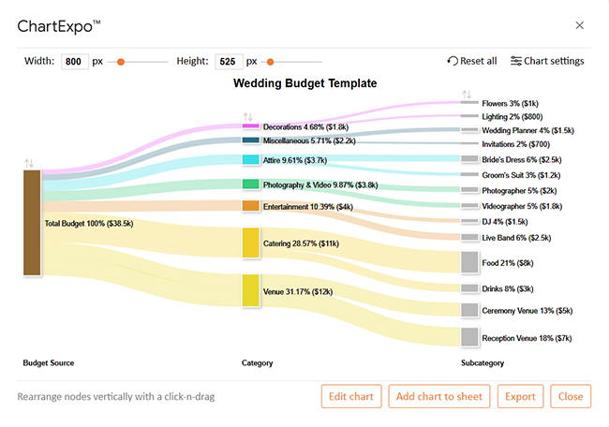Screen dimensions: 609x427
Task: Click the Export button
Action: (520, 396)
